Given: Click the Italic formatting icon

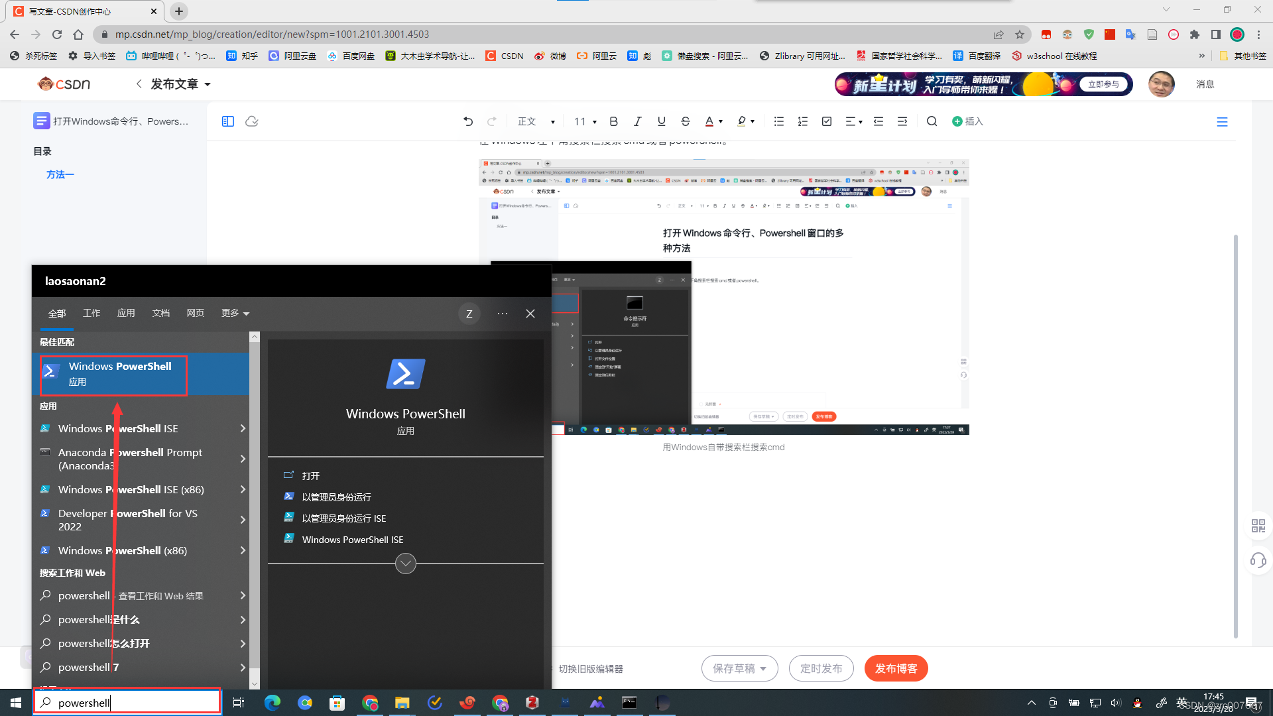Looking at the screenshot, I should tap(637, 121).
